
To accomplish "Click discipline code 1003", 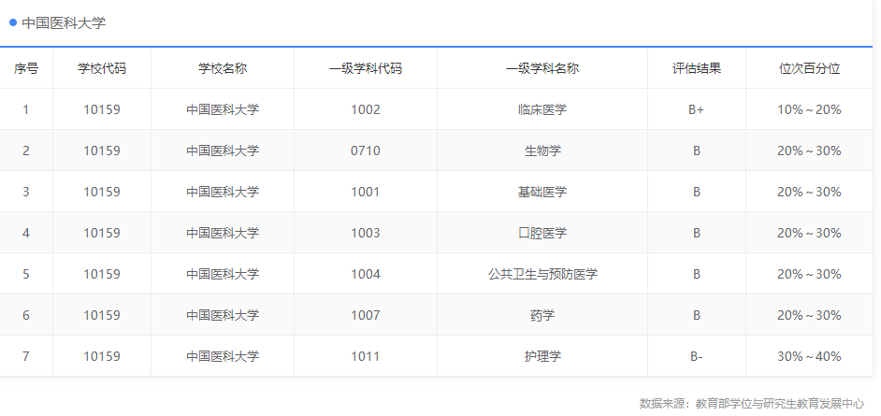I will pos(366,233).
